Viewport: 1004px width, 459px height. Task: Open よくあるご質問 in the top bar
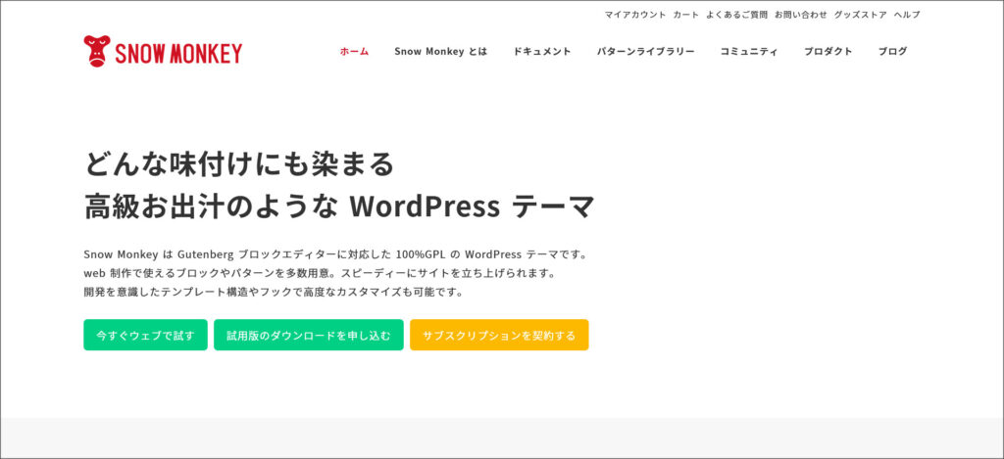736,15
